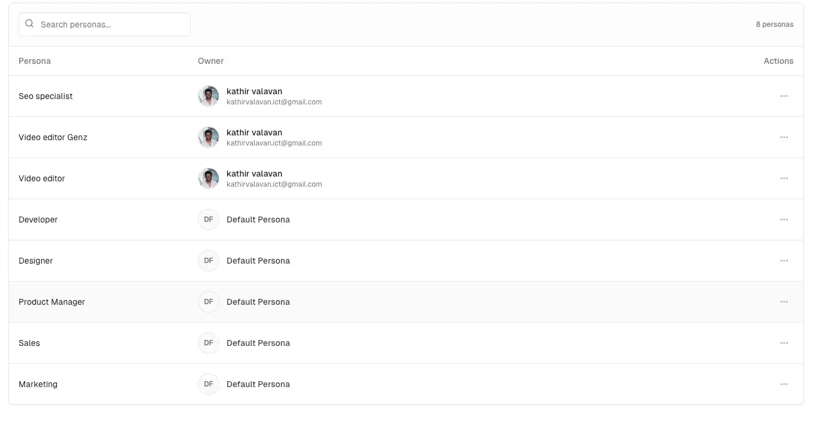Click the Seo specialist owner avatar photo
820x436 pixels.
[x=209, y=96]
